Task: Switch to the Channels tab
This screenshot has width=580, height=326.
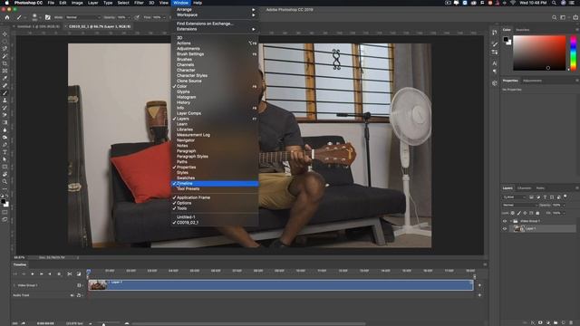Action: (524, 188)
